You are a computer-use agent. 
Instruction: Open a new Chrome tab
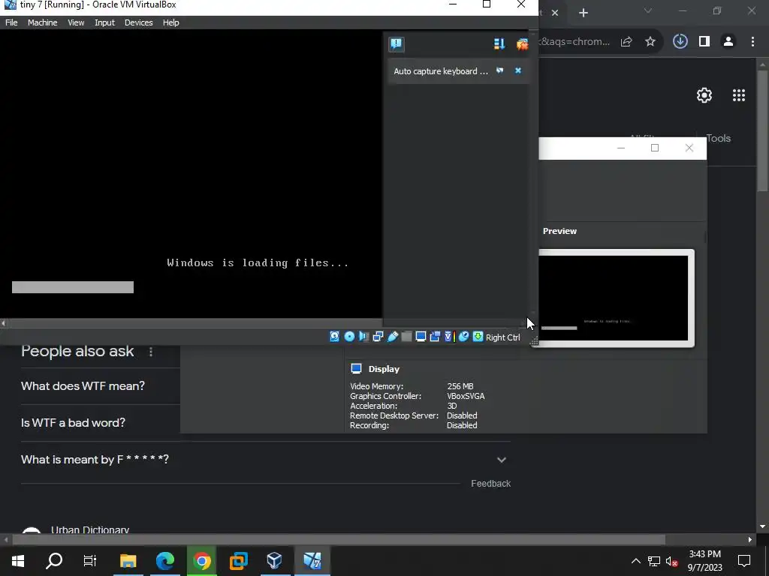(583, 13)
